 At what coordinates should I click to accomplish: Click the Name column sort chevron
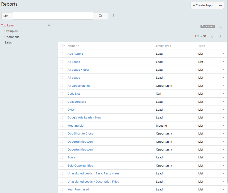point(77,46)
